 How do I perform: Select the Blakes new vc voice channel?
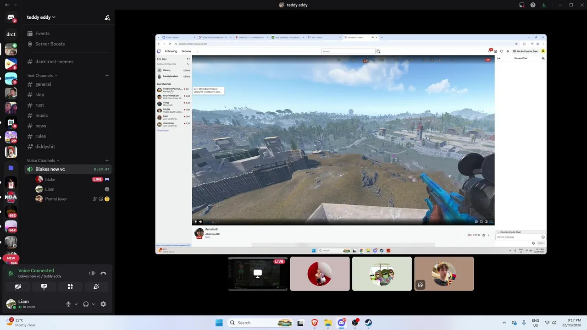point(68,169)
